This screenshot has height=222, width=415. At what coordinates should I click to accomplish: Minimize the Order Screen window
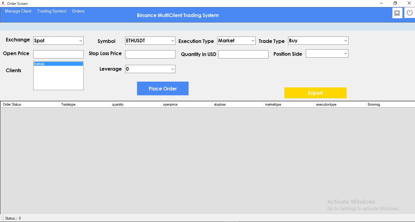pyautogui.click(x=381, y=3)
